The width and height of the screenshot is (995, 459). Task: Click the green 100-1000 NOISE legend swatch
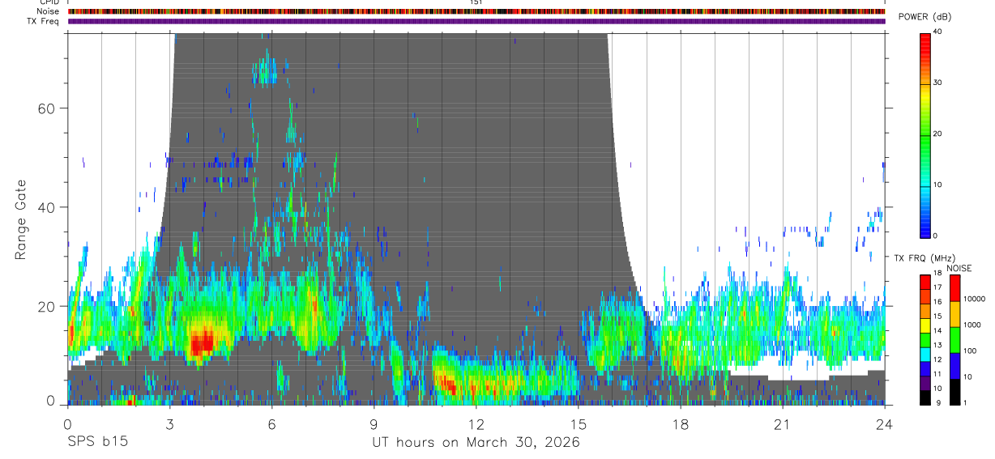[955, 339]
